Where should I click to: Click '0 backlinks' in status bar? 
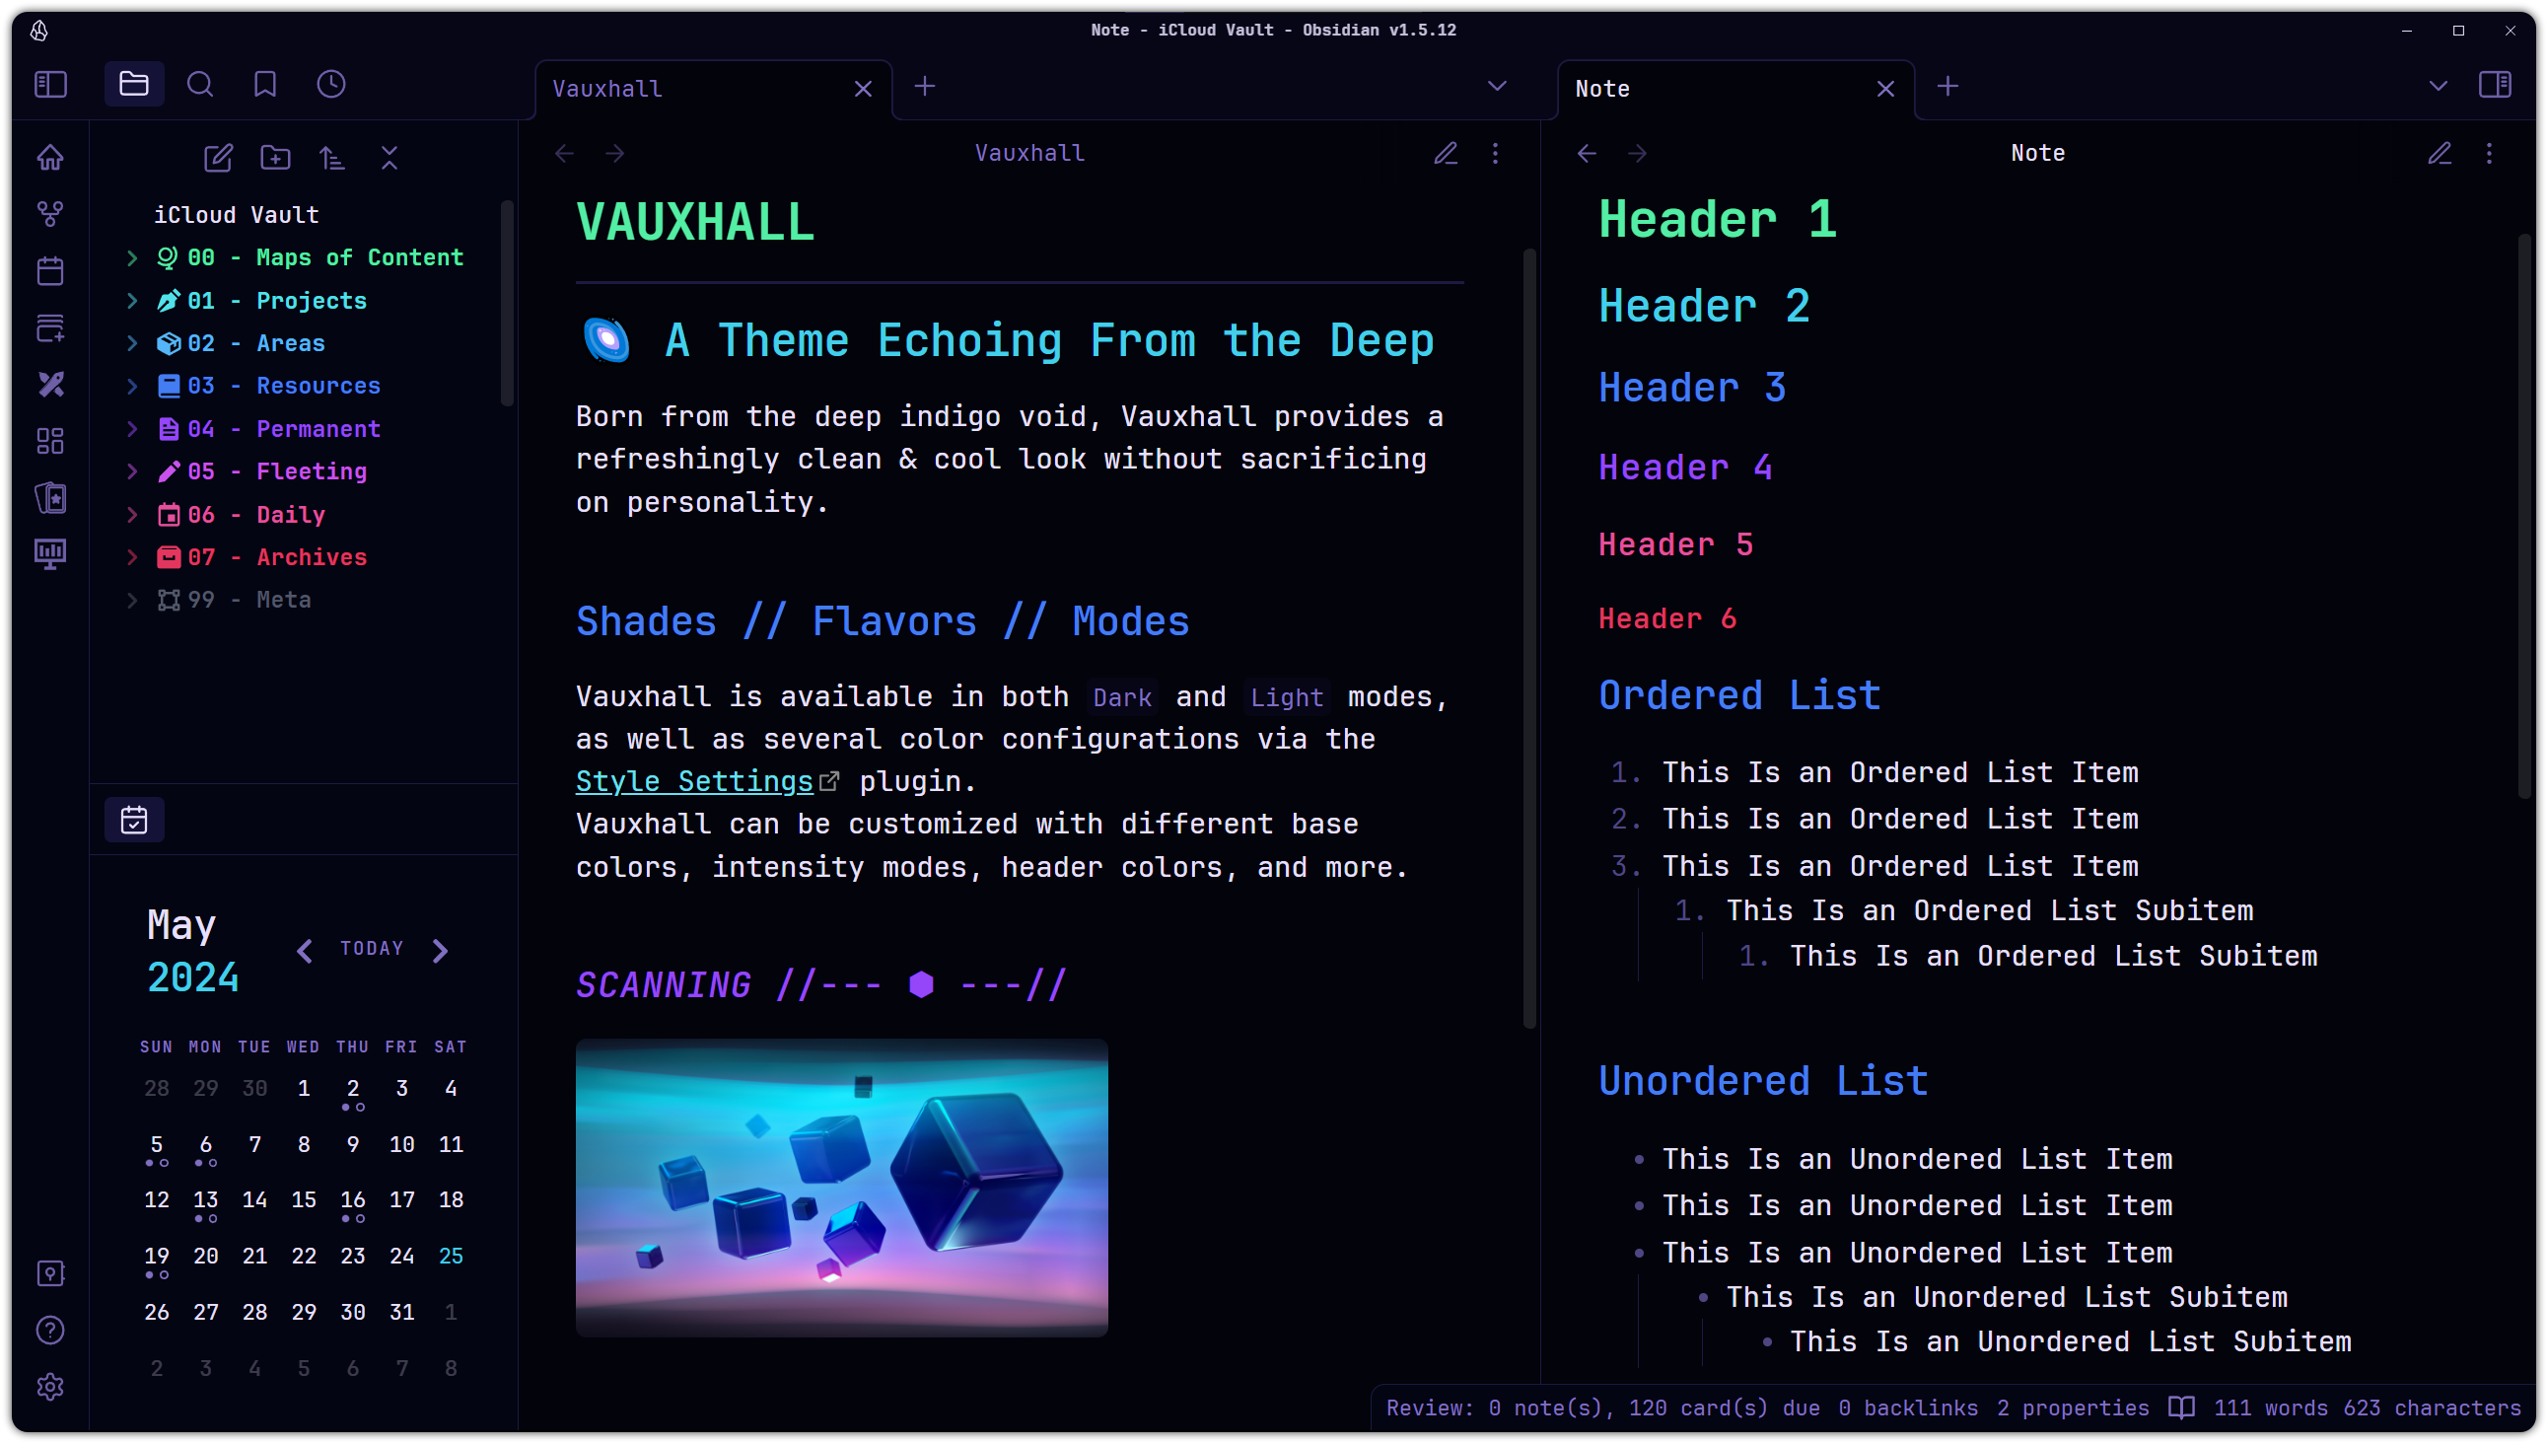click(1908, 1408)
